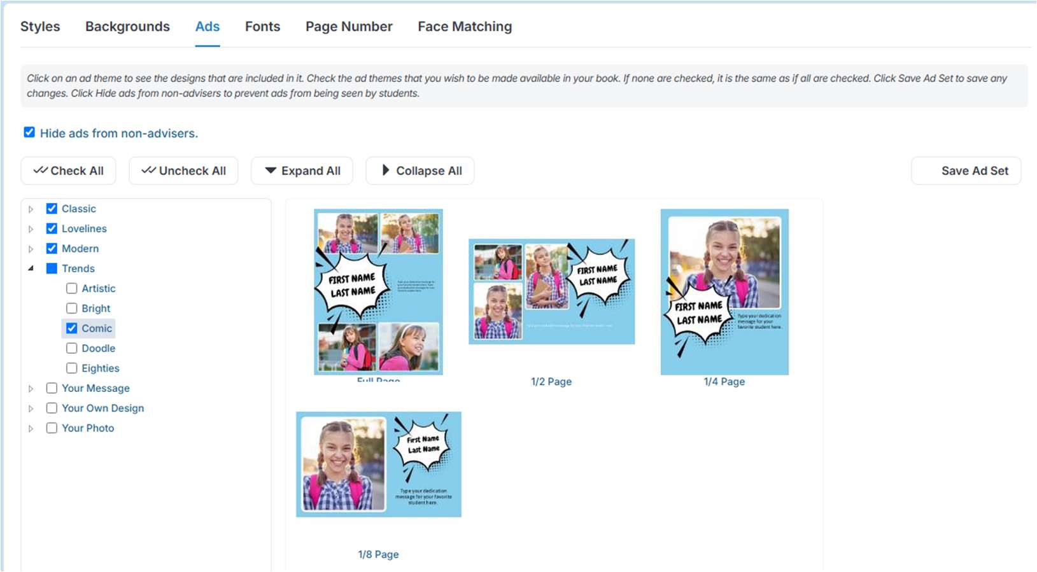The image size is (1037, 572).
Task: Save the ad set
Action: click(x=966, y=171)
